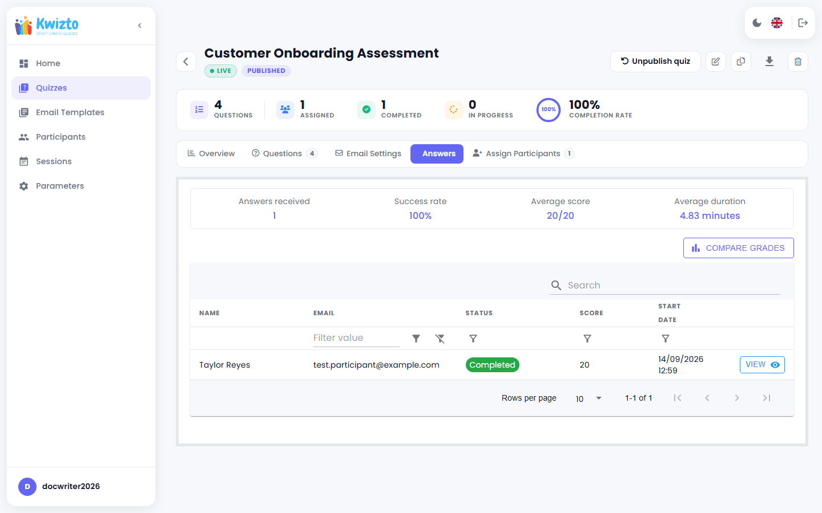Duplicate the quiz with copy icon

741,62
